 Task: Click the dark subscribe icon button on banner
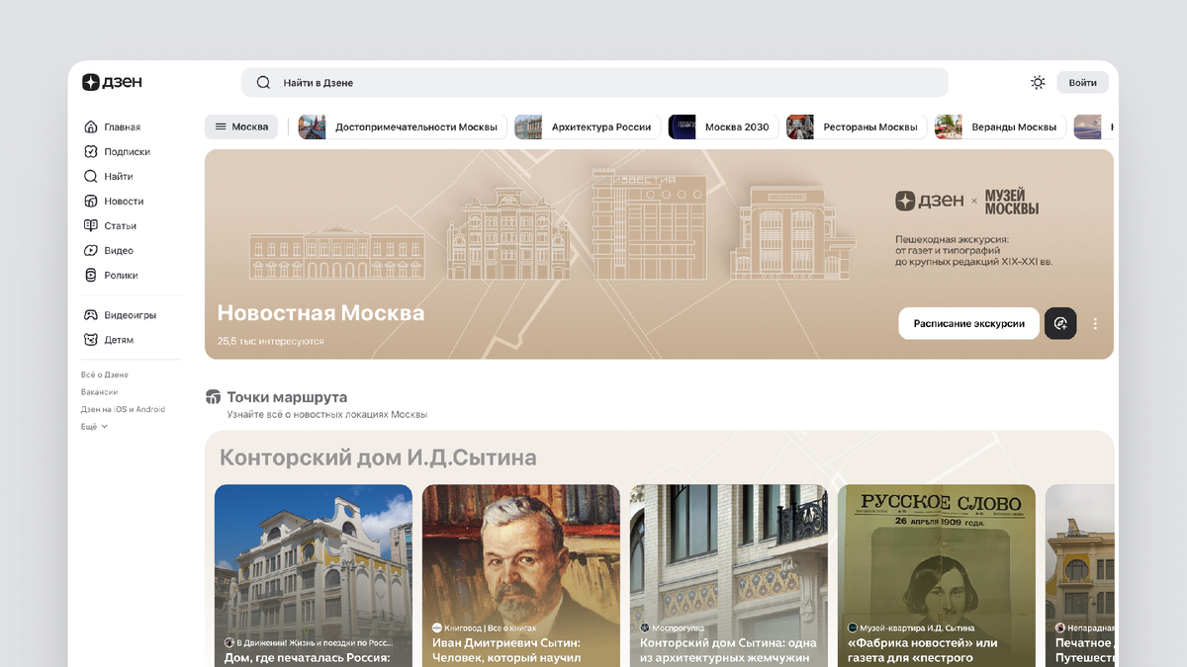[1060, 323]
